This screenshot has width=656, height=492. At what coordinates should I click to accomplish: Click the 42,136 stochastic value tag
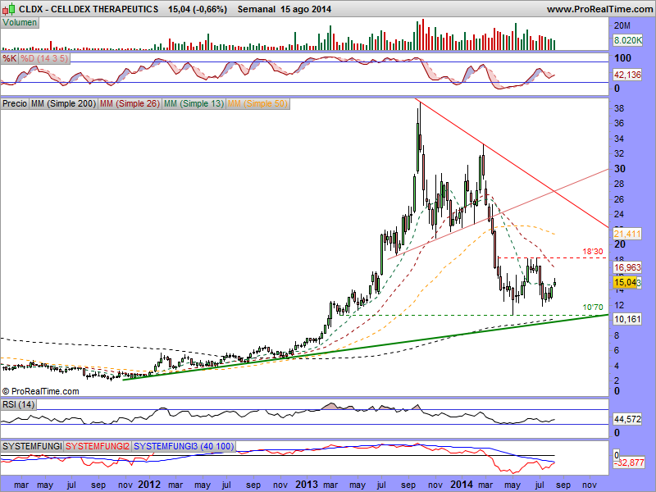(x=627, y=75)
